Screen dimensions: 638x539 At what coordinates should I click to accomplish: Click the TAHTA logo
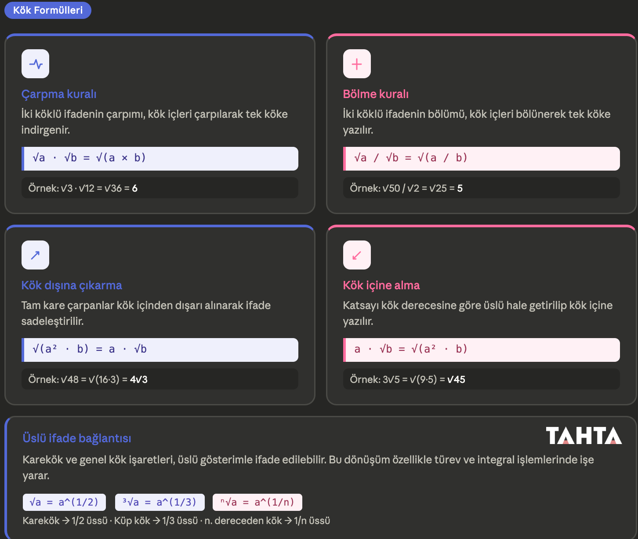tap(584, 435)
